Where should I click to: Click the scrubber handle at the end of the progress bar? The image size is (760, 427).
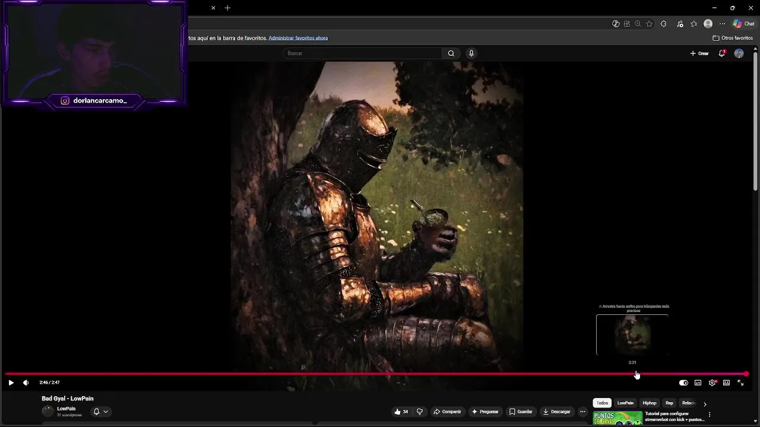pos(746,374)
